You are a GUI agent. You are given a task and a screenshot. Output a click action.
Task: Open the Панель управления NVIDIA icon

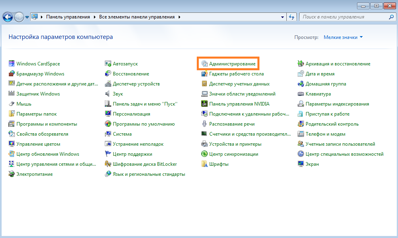click(204, 104)
